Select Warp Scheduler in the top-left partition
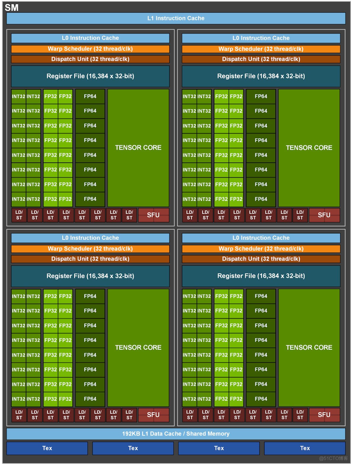This screenshot has width=351, height=464. click(90, 49)
